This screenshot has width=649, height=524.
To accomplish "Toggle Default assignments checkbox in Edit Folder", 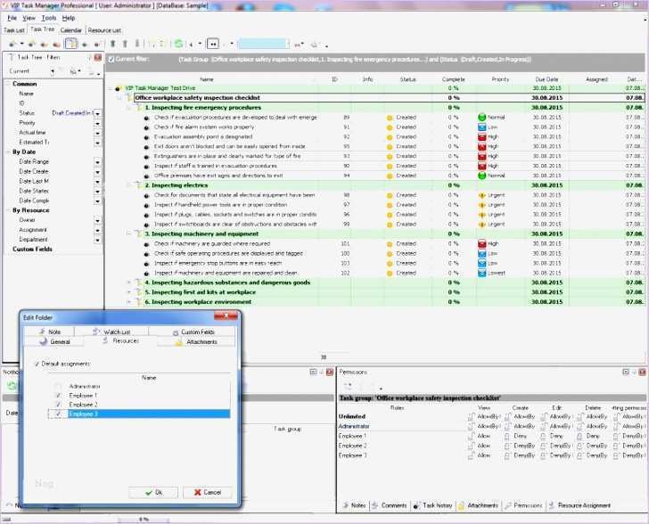I will 37,364.
